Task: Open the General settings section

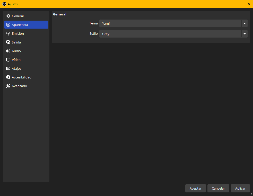Action: point(26,16)
